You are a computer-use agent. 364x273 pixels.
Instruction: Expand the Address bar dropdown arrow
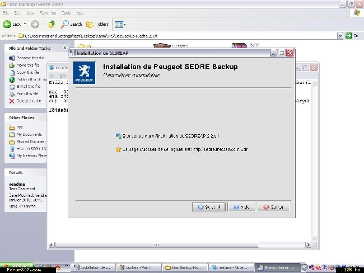coord(340,35)
